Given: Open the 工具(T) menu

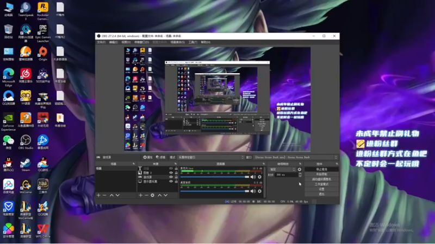Looking at the screenshot, I should tap(193, 42).
